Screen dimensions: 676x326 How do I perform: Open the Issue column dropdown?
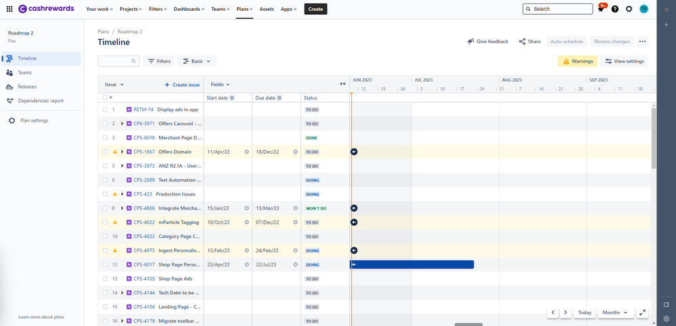pos(114,85)
